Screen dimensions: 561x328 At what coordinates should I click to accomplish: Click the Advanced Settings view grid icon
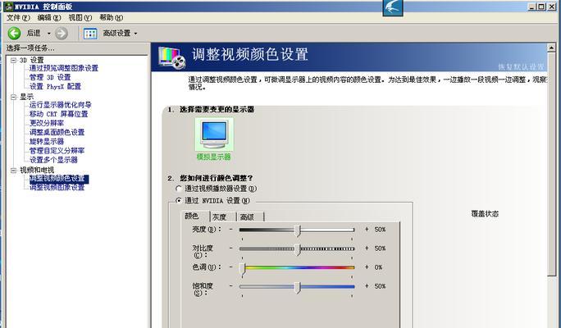coord(90,34)
